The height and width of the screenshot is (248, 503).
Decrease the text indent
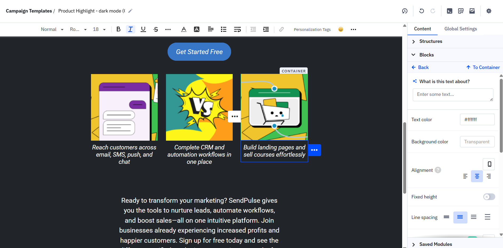(253, 29)
